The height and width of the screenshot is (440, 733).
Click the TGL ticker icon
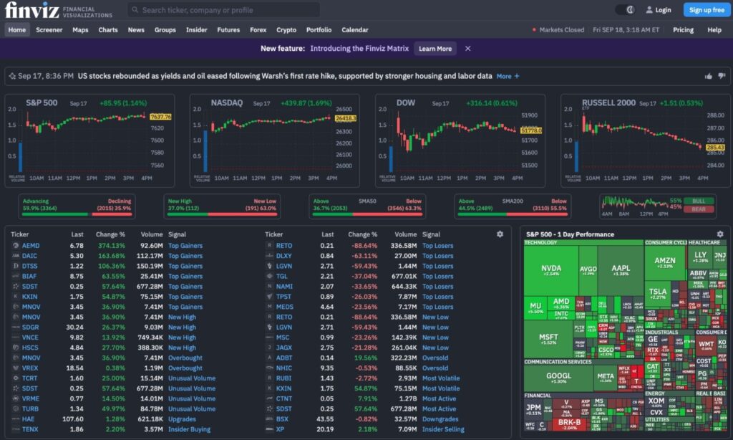click(269, 276)
